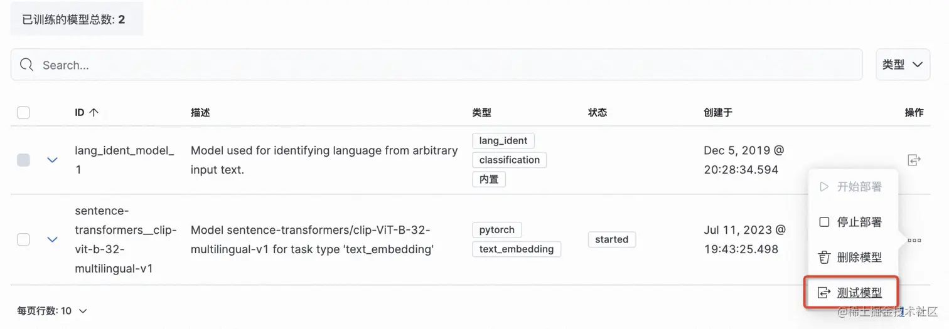Open the 每页行数 rows-per-page dropdown
Screen dimensions: 949x329
point(52,311)
